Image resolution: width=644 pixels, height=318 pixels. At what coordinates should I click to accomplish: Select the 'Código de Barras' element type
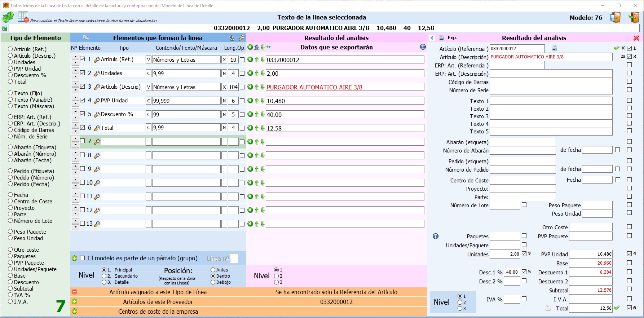click(10, 130)
